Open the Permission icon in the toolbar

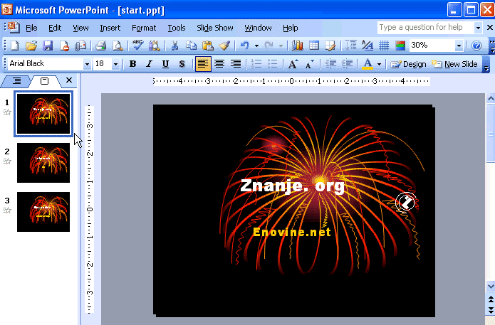point(64,46)
